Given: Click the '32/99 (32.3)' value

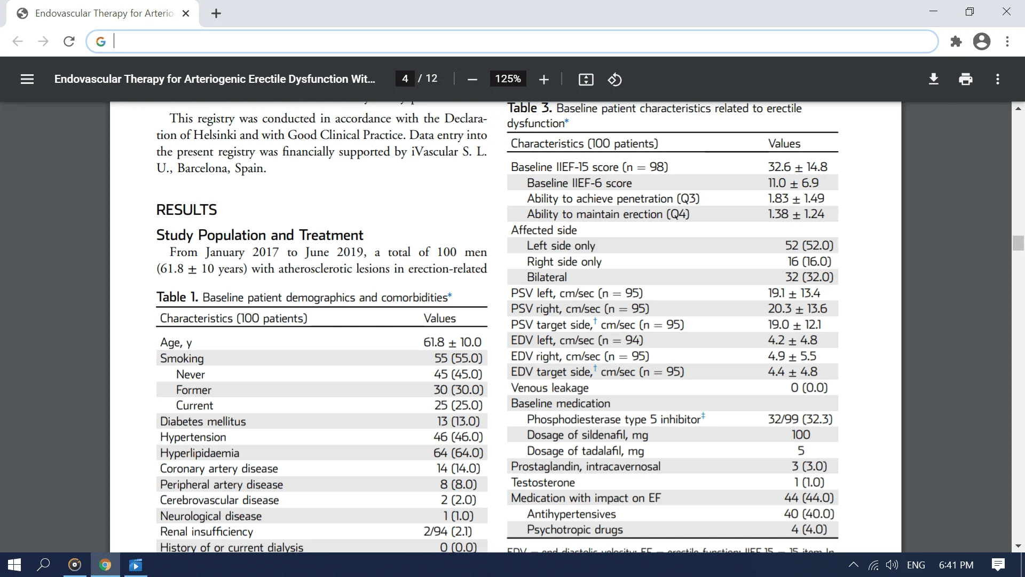Looking at the screenshot, I should [800, 419].
